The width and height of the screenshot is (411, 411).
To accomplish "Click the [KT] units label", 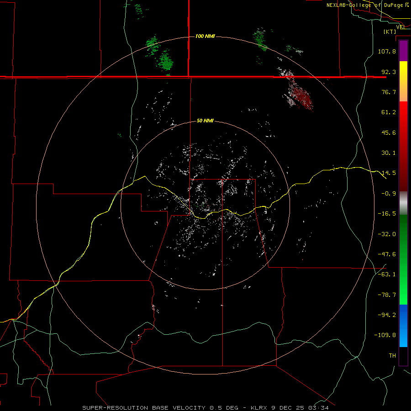I will pos(390,32).
